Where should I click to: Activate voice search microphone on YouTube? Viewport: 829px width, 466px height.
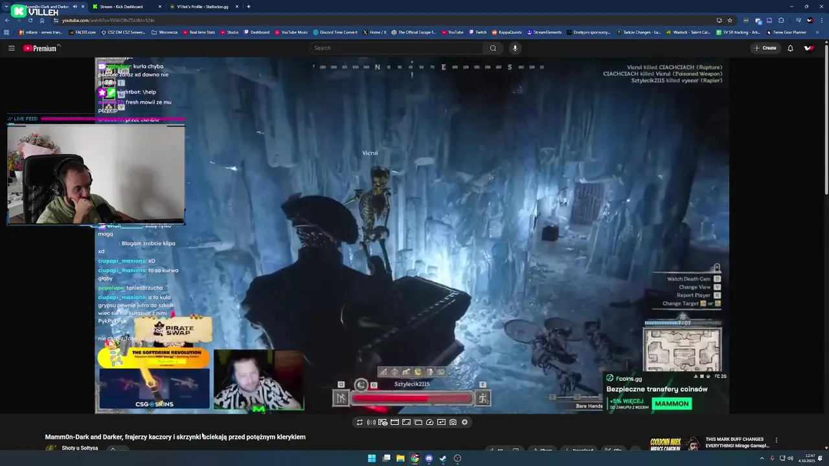point(515,48)
